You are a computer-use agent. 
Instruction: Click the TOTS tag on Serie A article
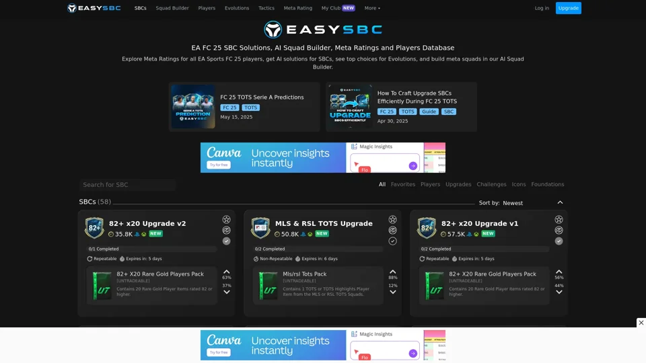(250, 108)
